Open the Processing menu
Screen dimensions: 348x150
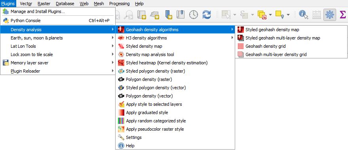[120, 4]
